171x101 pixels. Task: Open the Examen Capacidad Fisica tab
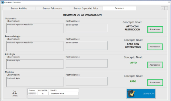point(86,8)
